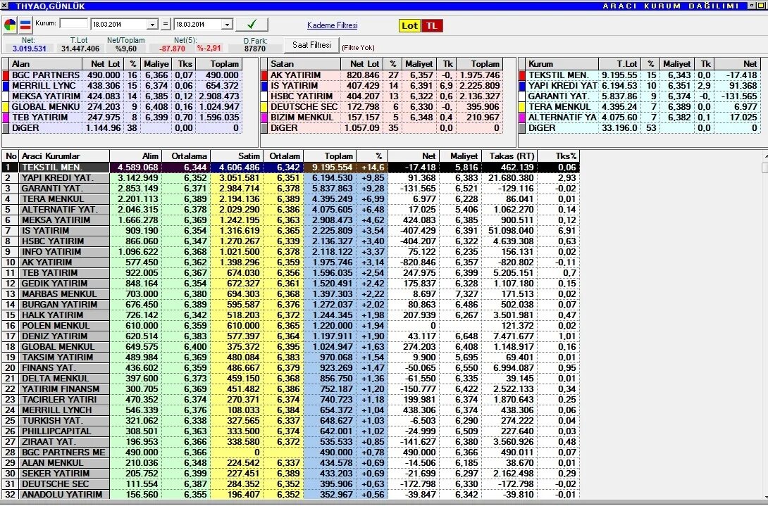Select the MEKSA YATIRIM row in the main table
The height and width of the screenshot is (506, 768).
(x=290, y=220)
